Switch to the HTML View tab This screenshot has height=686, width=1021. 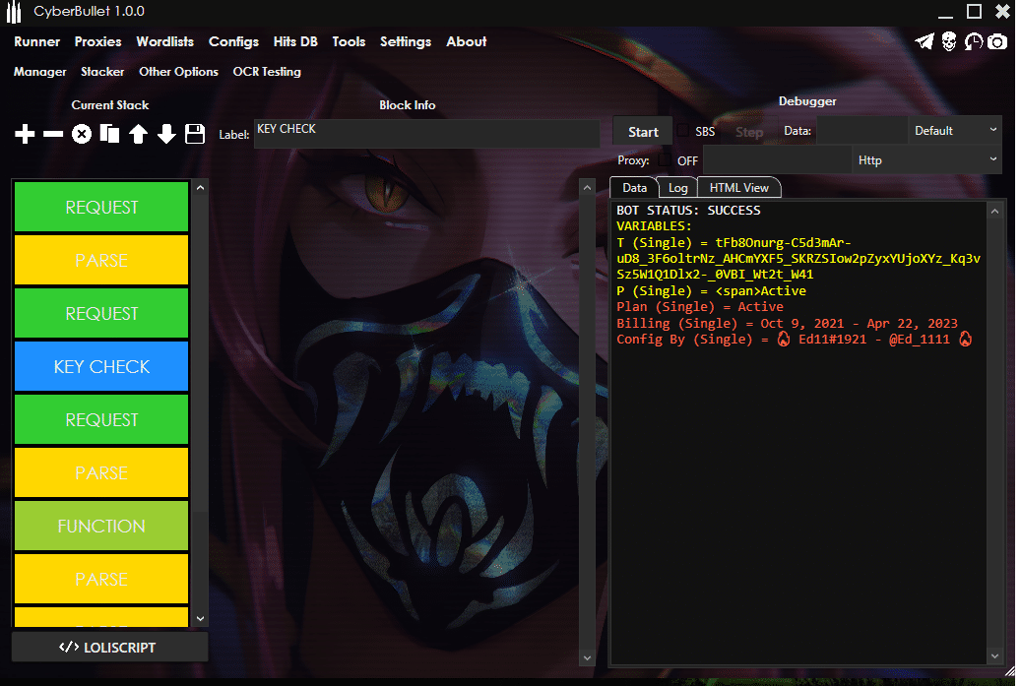(x=739, y=187)
